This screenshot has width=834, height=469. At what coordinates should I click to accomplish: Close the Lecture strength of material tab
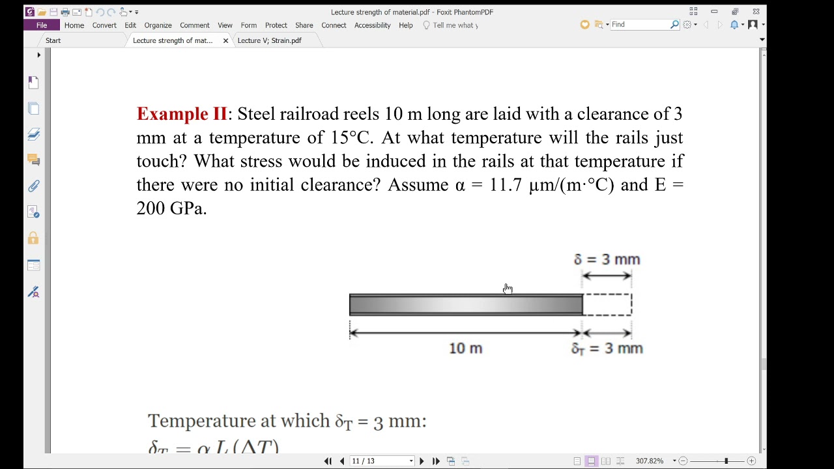225,40
